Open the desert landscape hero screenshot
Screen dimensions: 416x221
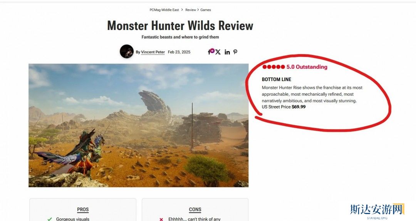tap(139, 125)
